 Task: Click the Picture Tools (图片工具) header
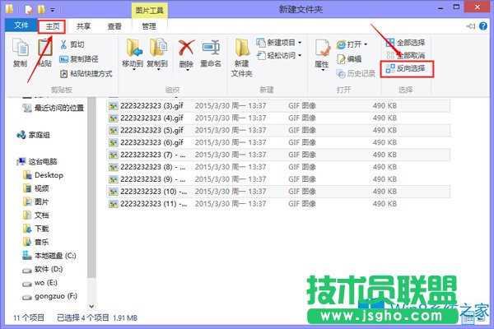point(149,11)
